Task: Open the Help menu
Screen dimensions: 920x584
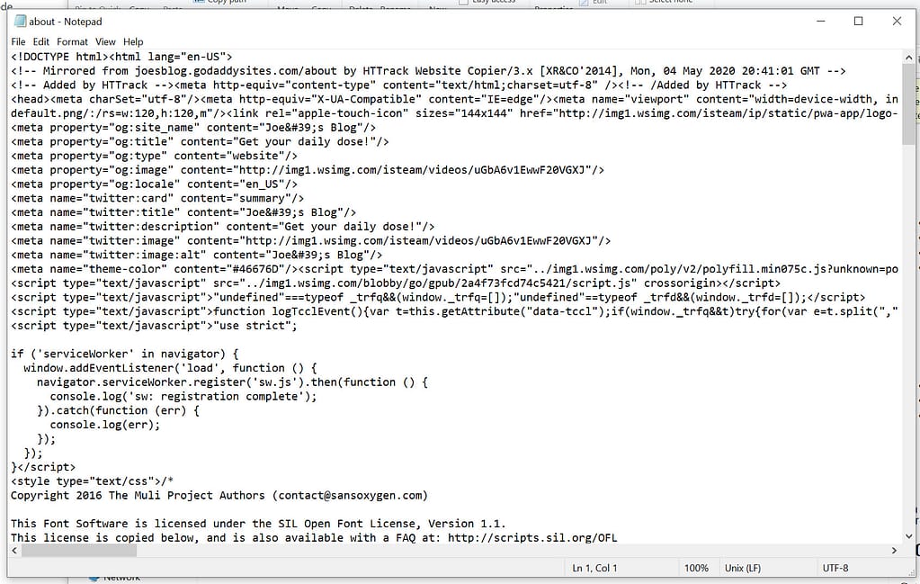Action: 133,41
